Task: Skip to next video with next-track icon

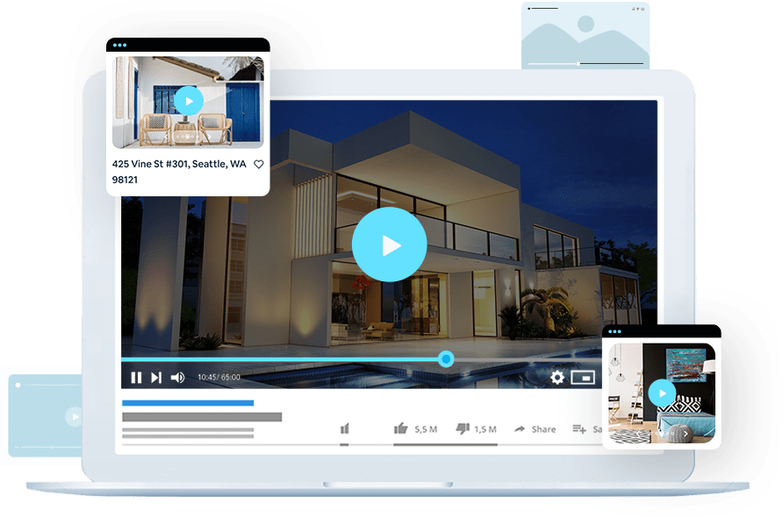Action: pos(156,378)
